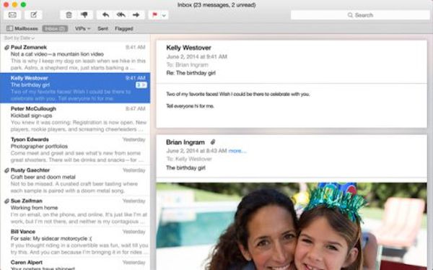The width and height of the screenshot is (433, 270).
Task: Forward the selected message
Action: [136, 15]
